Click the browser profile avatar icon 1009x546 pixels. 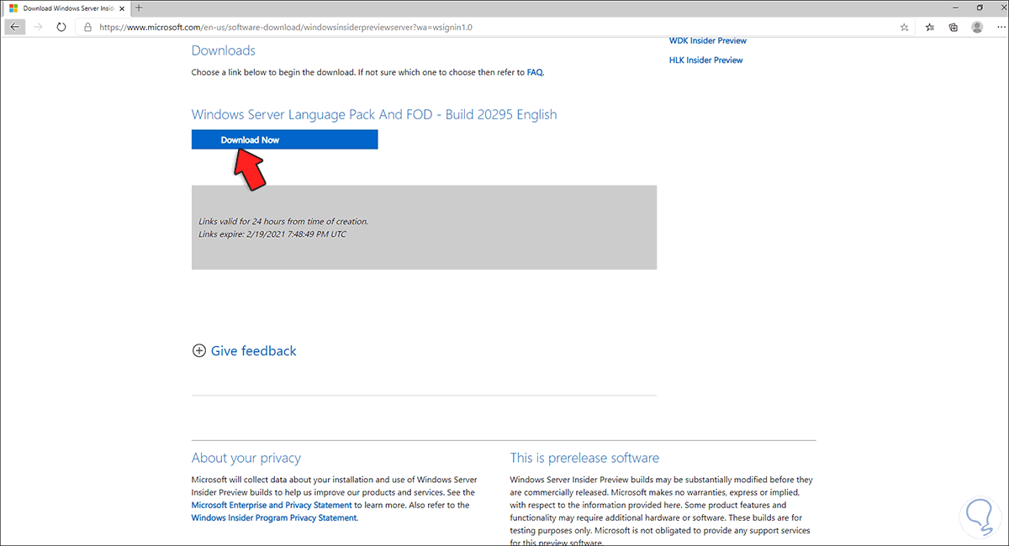click(976, 26)
